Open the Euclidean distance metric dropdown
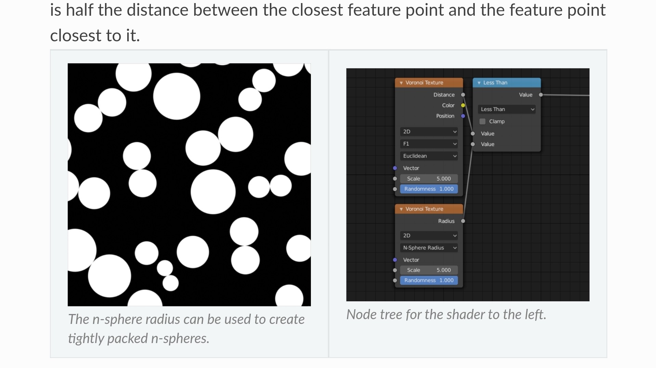This screenshot has height=368, width=656. tap(429, 156)
